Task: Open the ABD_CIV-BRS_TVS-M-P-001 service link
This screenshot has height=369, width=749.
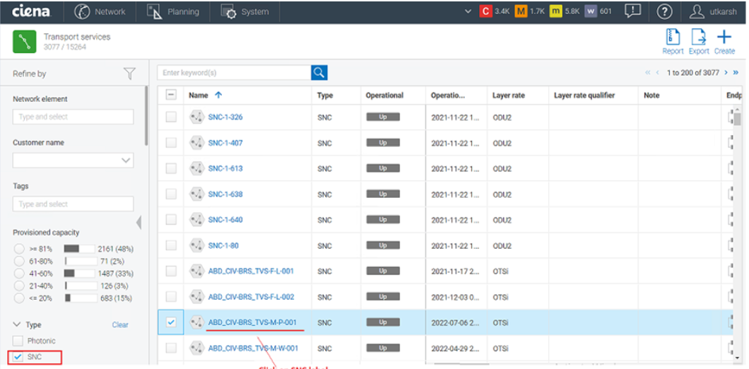Action: [x=252, y=322]
